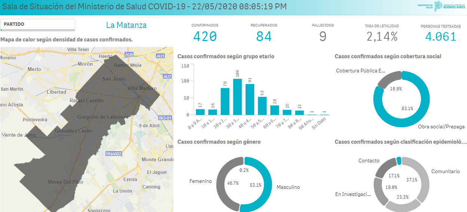Click the Obra social/Prepaga label
The width and height of the screenshot is (467, 212).
click(x=441, y=127)
